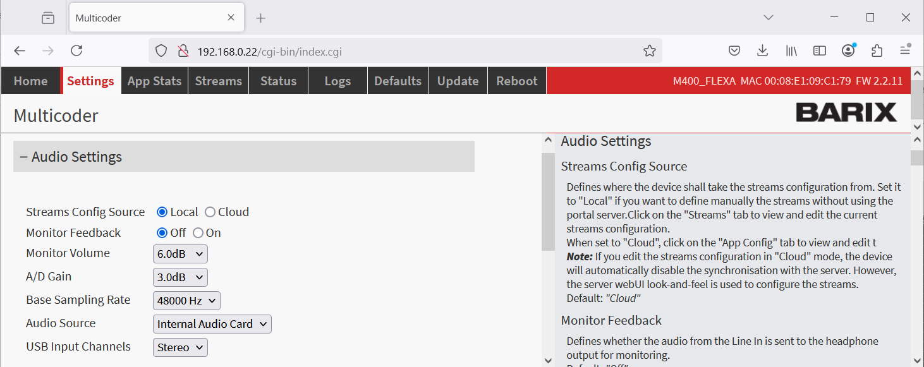Open the Firefox downloads icon
The image size is (924, 367).
click(x=763, y=51)
